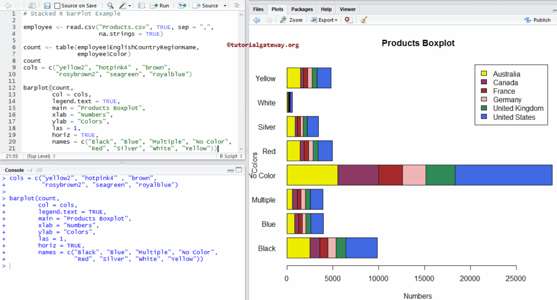Open the (Top Level) scope selector

(42, 156)
